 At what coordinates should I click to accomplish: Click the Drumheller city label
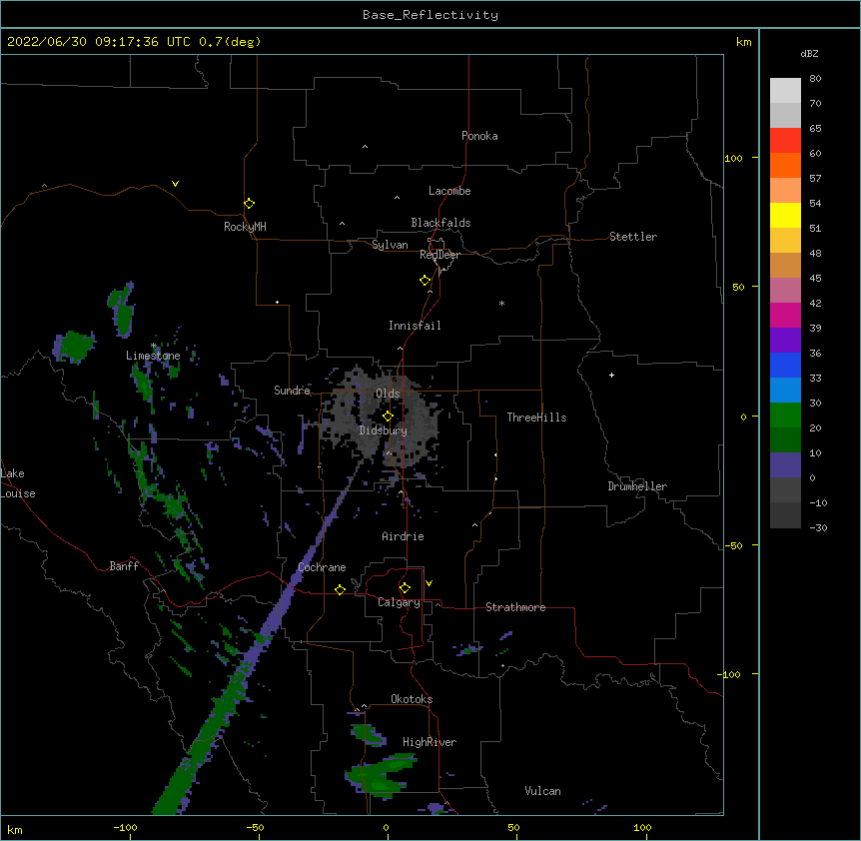click(x=637, y=486)
